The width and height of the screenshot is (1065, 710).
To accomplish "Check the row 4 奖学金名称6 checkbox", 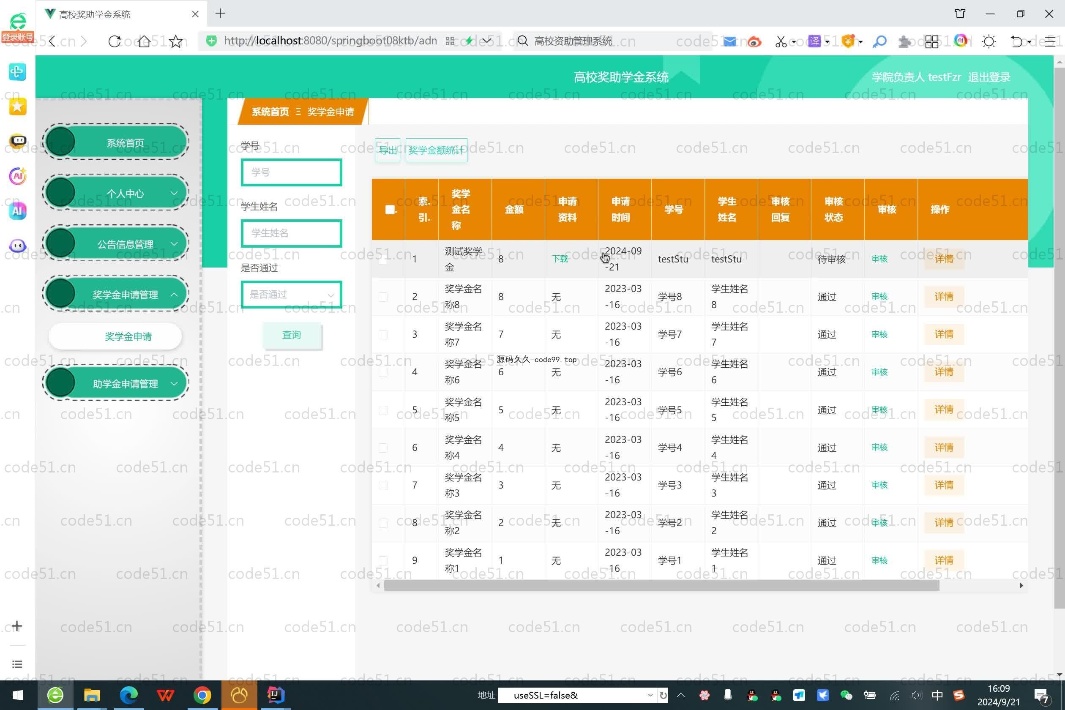I will coord(383,372).
